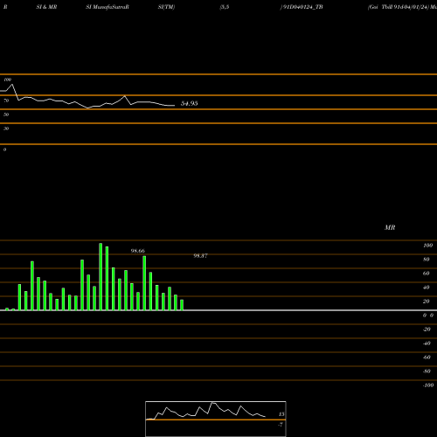Click the -20 label on MR axis
437x437 pixels.
(x=427, y=329)
